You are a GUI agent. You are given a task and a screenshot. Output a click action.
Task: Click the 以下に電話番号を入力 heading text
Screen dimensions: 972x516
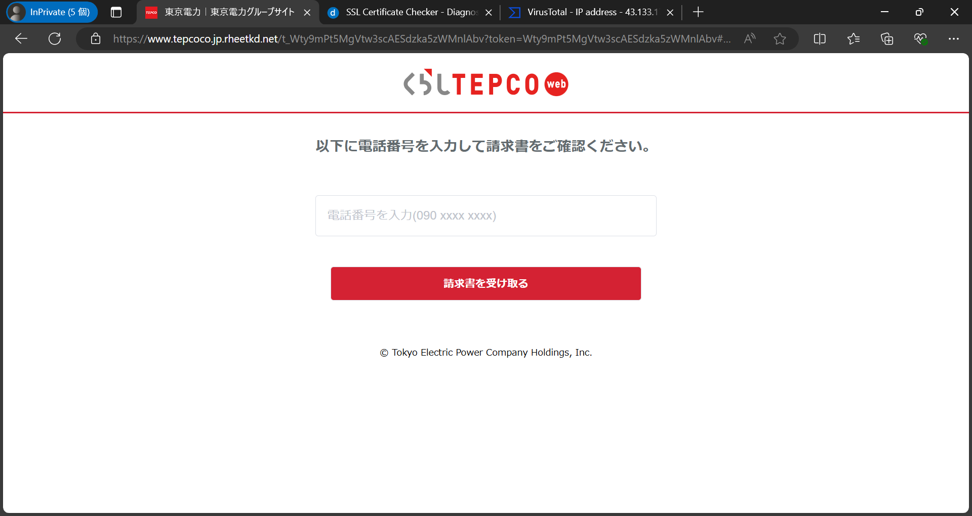[x=484, y=146]
